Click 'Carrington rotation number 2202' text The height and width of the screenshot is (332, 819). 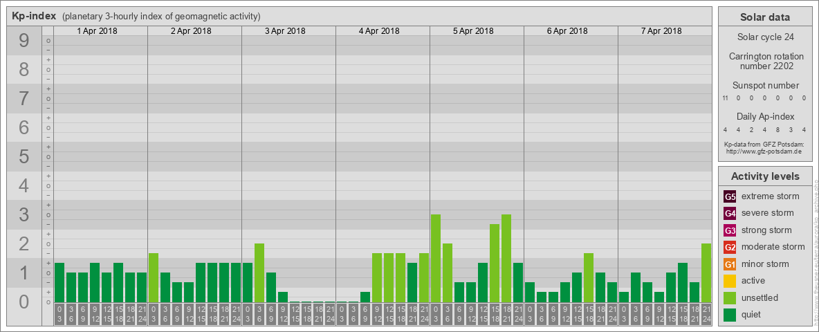click(766, 61)
